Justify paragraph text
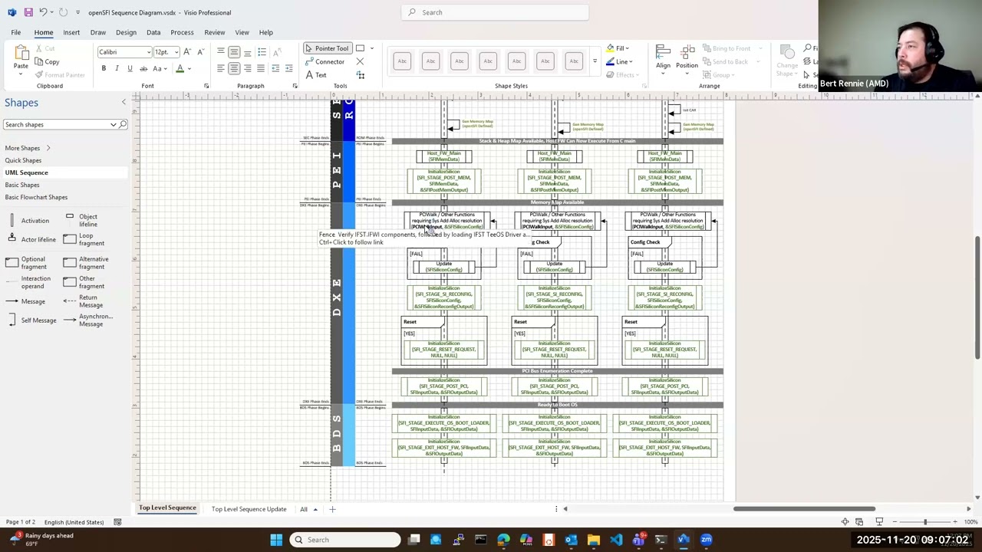The width and height of the screenshot is (982, 552). 260,68
